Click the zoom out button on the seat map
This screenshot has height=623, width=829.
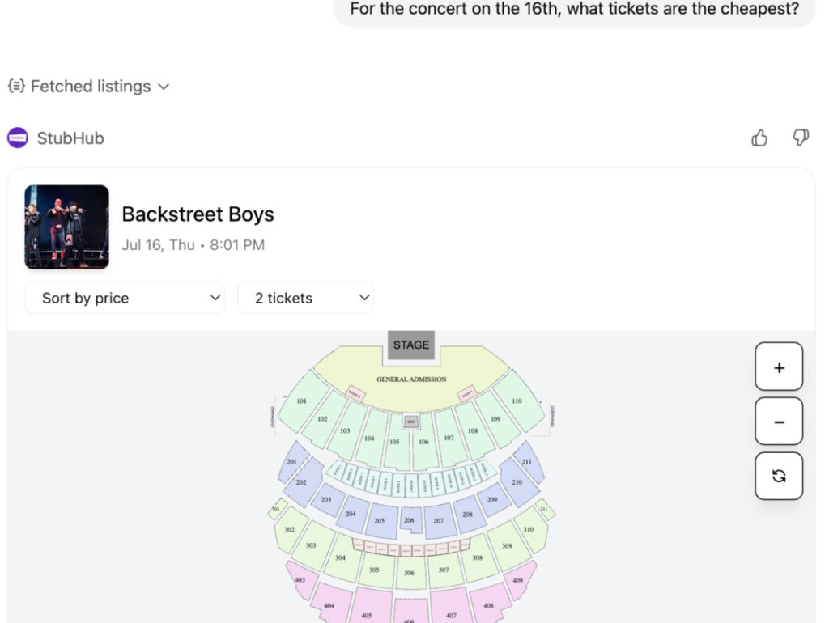pos(778,421)
